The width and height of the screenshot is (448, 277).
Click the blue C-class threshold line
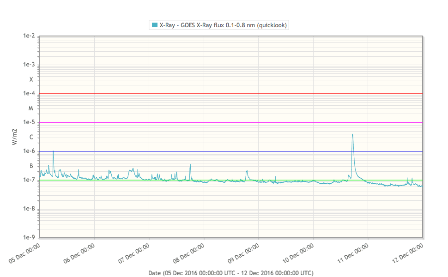coord(231,151)
